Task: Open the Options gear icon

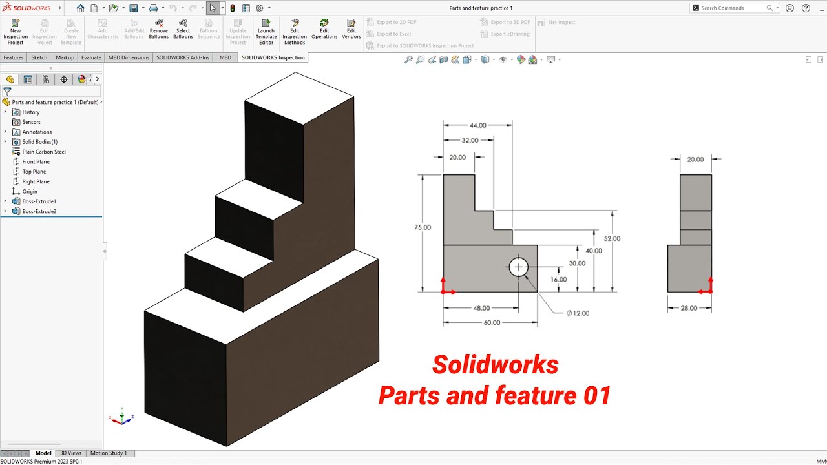Action: coord(260,8)
